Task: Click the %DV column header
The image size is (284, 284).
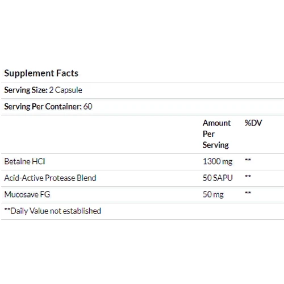Action: tap(253, 123)
